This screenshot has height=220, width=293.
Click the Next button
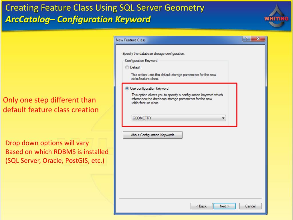click(x=224, y=206)
